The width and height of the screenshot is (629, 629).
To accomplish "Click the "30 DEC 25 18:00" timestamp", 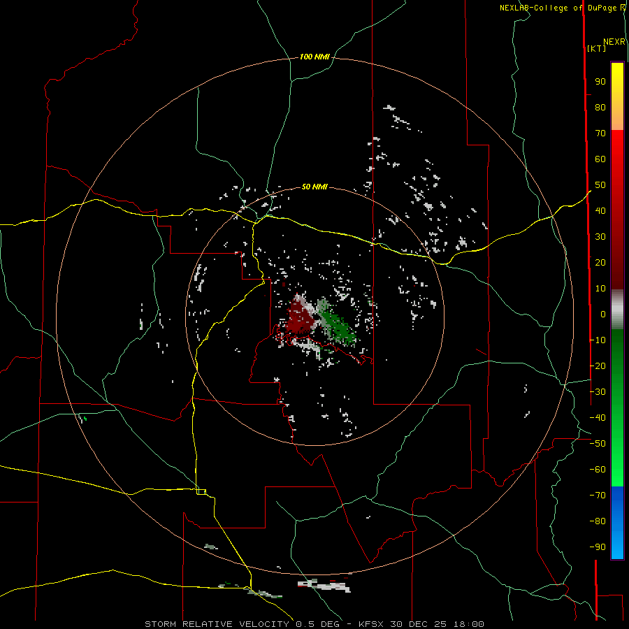I will 437,624.
